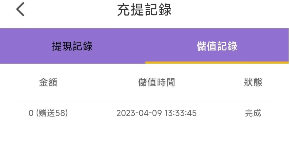Click the 儲值時間 column header
Viewport: 289px width, 163px height.
pyautogui.click(x=157, y=82)
